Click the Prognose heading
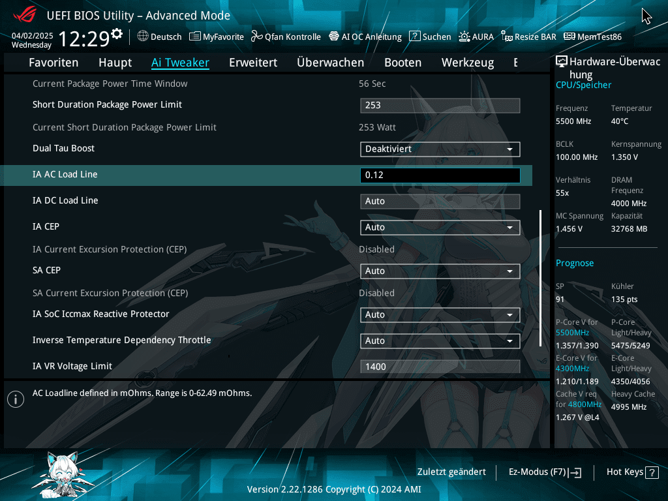Screen dimensions: 668x501 coord(574,264)
